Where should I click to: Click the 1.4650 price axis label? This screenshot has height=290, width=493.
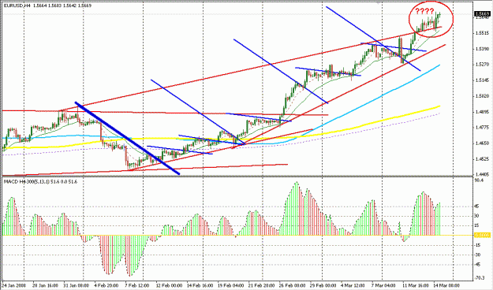coord(482,143)
